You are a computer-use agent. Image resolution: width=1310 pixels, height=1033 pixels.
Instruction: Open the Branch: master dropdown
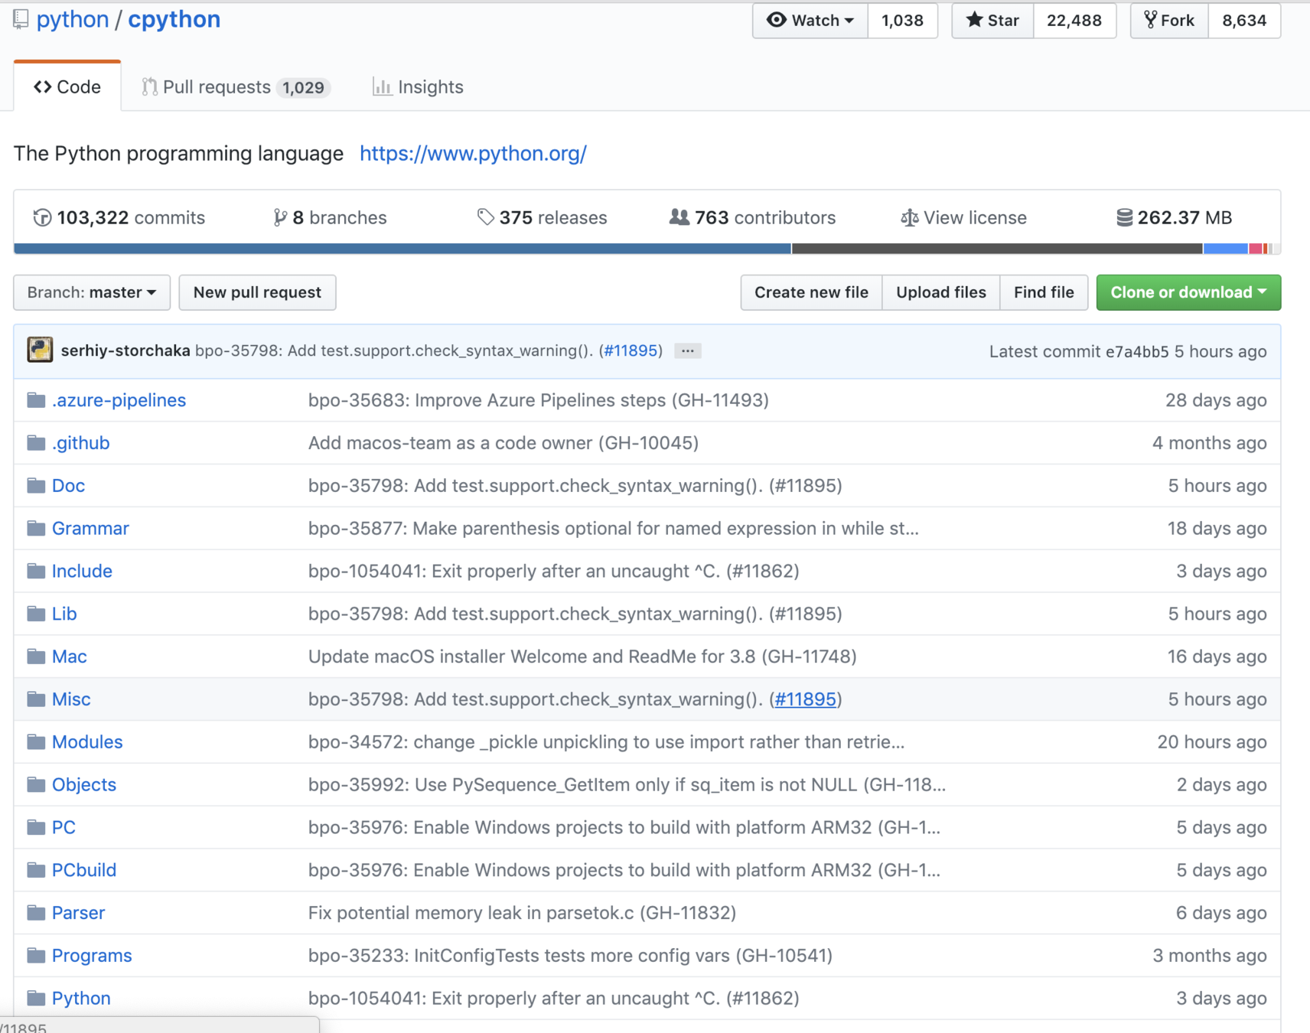(x=92, y=292)
